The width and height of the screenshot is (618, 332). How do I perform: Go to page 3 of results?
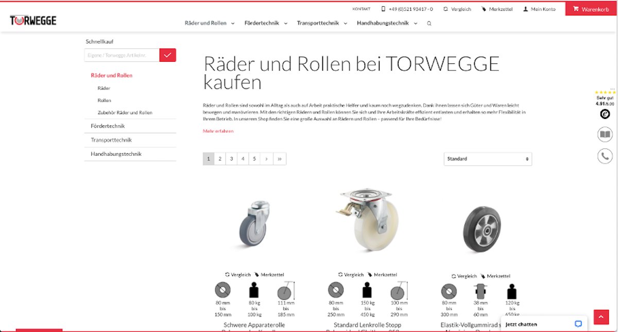coord(231,159)
